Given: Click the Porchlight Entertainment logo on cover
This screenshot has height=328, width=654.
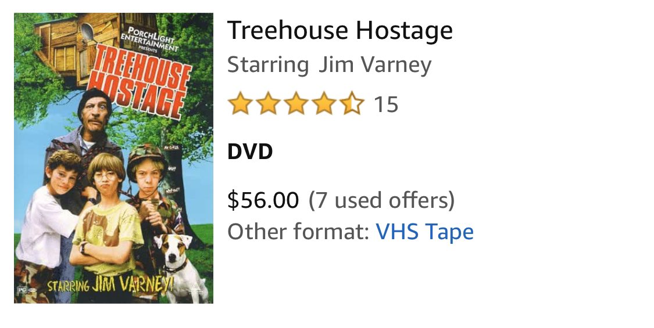Looking at the screenshot, I should [x=149, y=39].
